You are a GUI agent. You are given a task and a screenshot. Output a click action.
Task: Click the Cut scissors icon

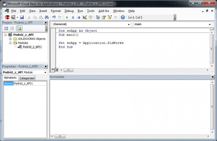[29, 17]
